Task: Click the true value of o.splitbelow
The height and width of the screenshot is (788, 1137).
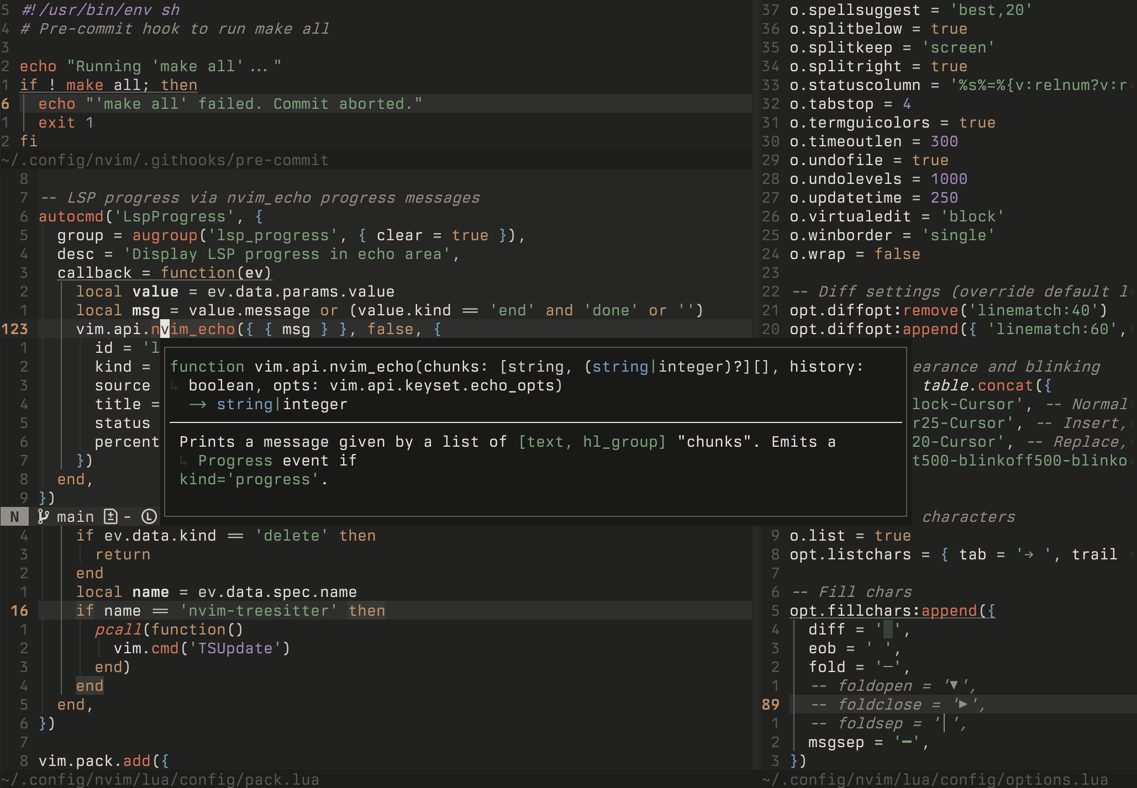Action: tap(949, 29)
